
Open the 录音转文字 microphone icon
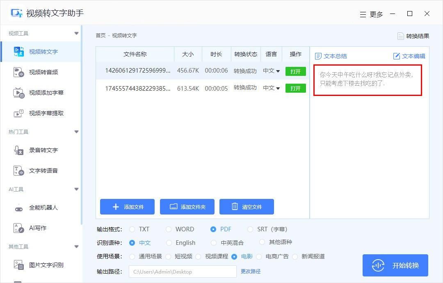pyautogui.click(x=19, y=150)
